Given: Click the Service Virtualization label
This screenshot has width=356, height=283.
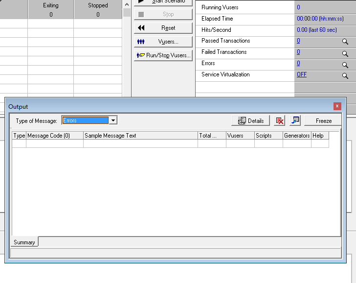Looking at the screenshot, I should point(225,74).
